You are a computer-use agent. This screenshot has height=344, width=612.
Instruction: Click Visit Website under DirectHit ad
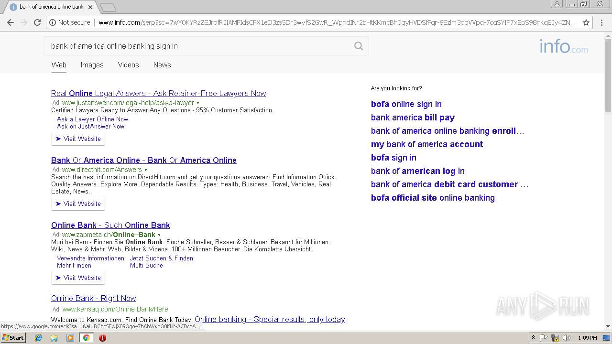pyautogui.click(x=78, y=204)
